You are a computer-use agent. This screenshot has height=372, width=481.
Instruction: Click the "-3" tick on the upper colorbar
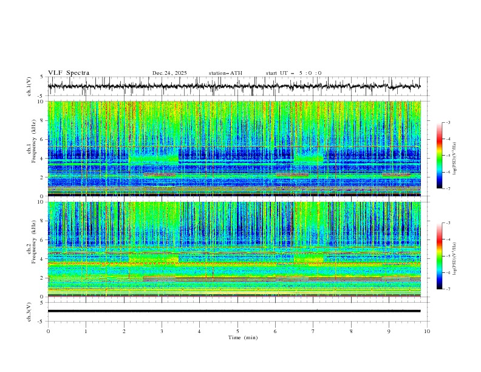pos(448,122)
